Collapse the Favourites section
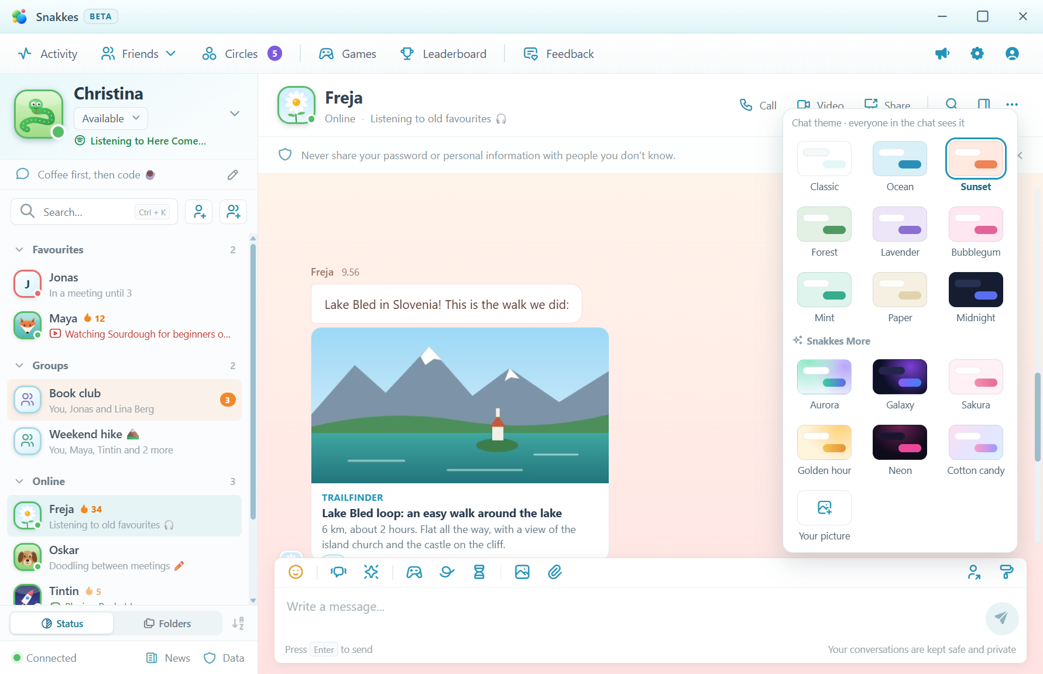The width and height of the screenshot is (1043, 674). (x=19, y=250)
